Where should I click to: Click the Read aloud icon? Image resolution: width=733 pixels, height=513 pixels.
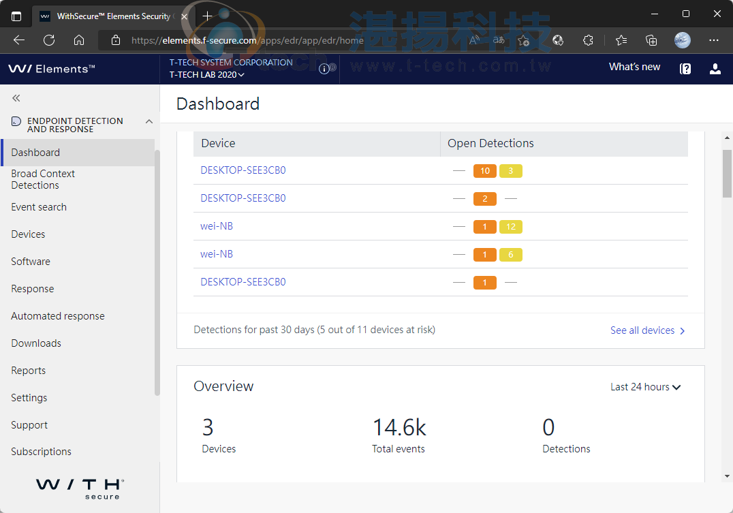coord(475,40)
